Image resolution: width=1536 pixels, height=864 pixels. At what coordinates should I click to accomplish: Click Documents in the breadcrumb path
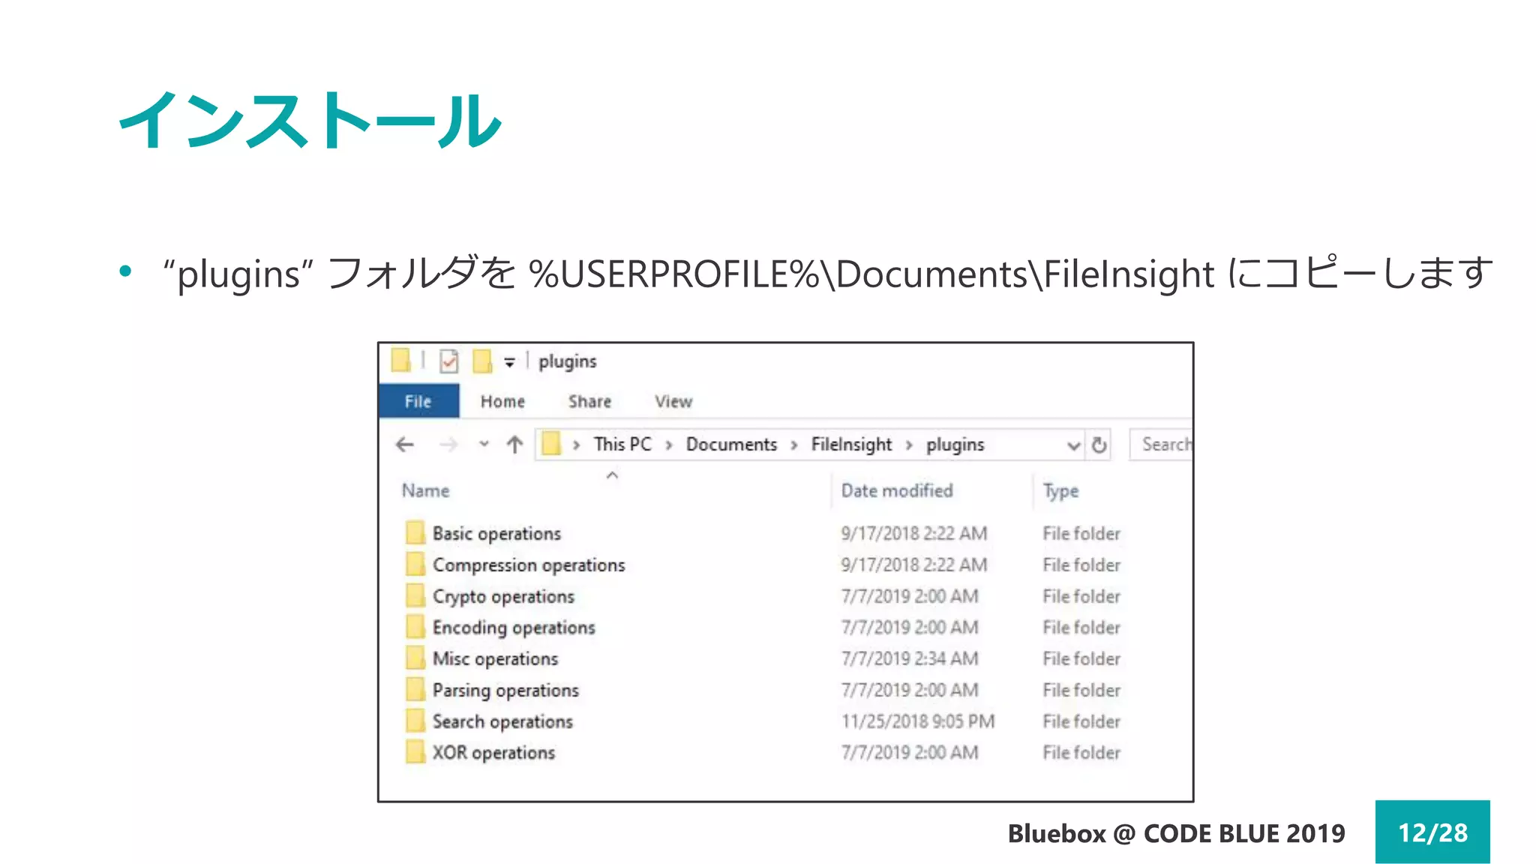(731, 444)
